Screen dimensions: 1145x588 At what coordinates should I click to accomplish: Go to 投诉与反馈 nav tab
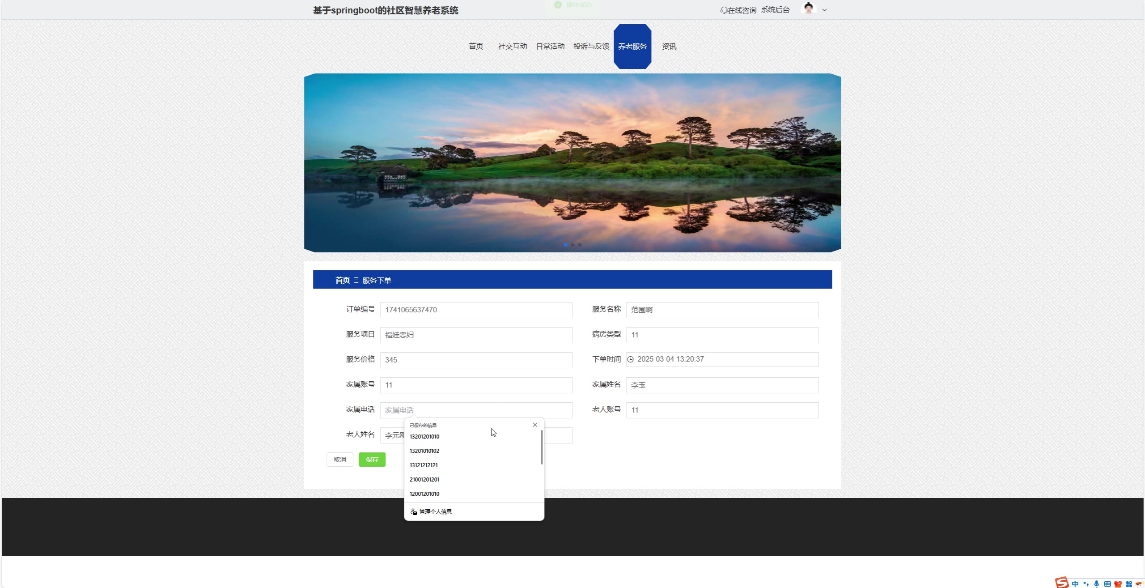pyautogui.click(x=591, y=46)
